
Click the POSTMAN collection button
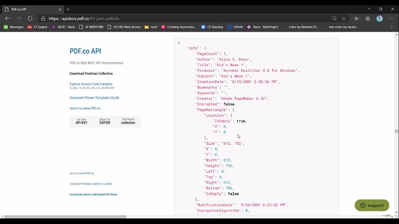(x=128, y=121)
